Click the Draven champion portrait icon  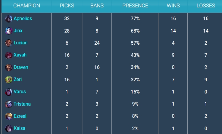(x=9, y=67)
